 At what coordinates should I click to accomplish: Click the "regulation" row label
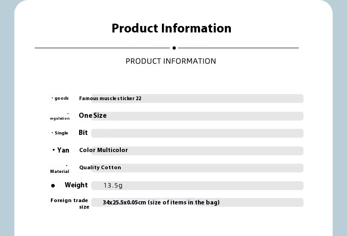point(60,118)
